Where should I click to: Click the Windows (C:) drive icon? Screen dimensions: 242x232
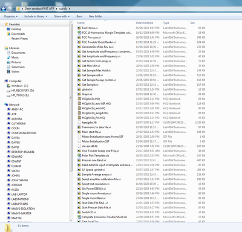8,86
